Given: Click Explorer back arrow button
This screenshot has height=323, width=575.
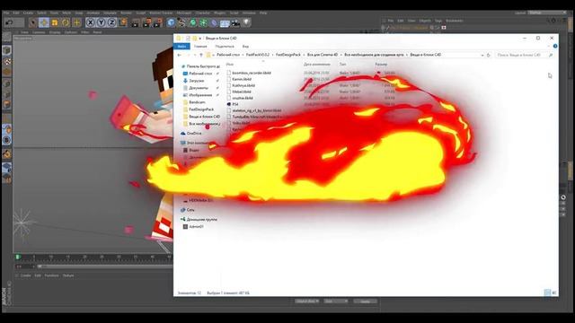Looking at the screenshot, I should (x=180, y=55).
